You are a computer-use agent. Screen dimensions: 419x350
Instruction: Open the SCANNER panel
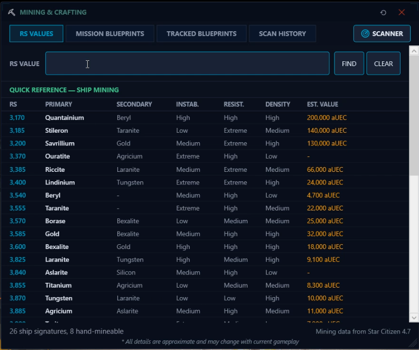tap(382, 34)
